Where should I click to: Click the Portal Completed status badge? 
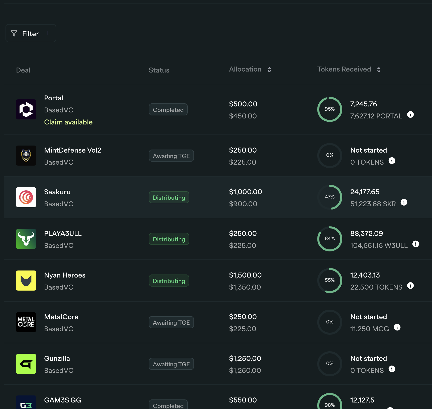168,110
